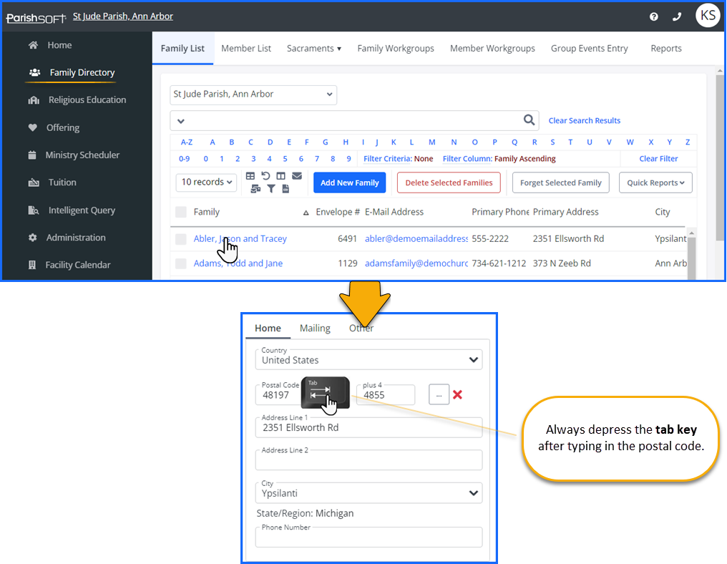Open the Quick Reports dropdown

[x=655, y=183]
